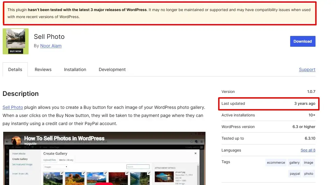The height and width of the screenshot is (185, 336).
Task: Open the See all 8 languages link
Action: click(308, 150)
